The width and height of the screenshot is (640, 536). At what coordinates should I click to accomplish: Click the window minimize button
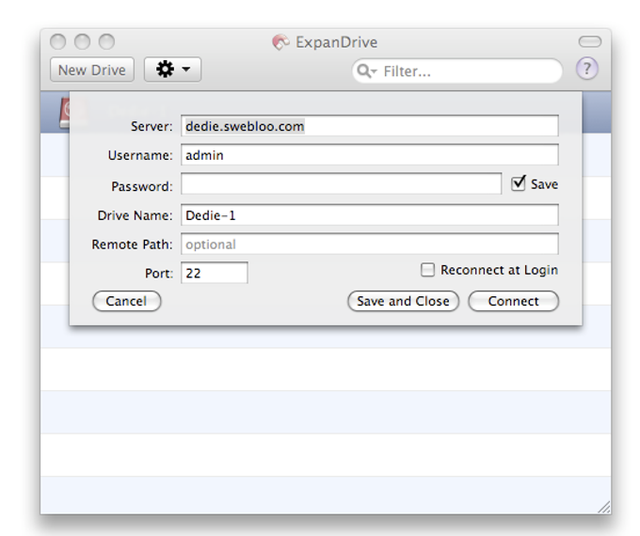click(82, 41)
